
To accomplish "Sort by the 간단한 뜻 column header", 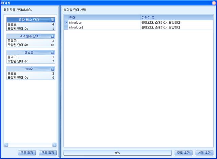I will coord(177,18).
